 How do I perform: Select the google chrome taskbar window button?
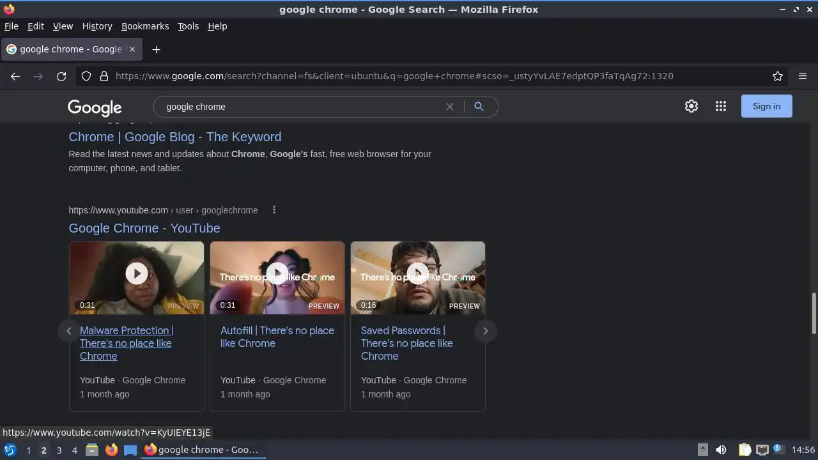click(x=203, y=450)
